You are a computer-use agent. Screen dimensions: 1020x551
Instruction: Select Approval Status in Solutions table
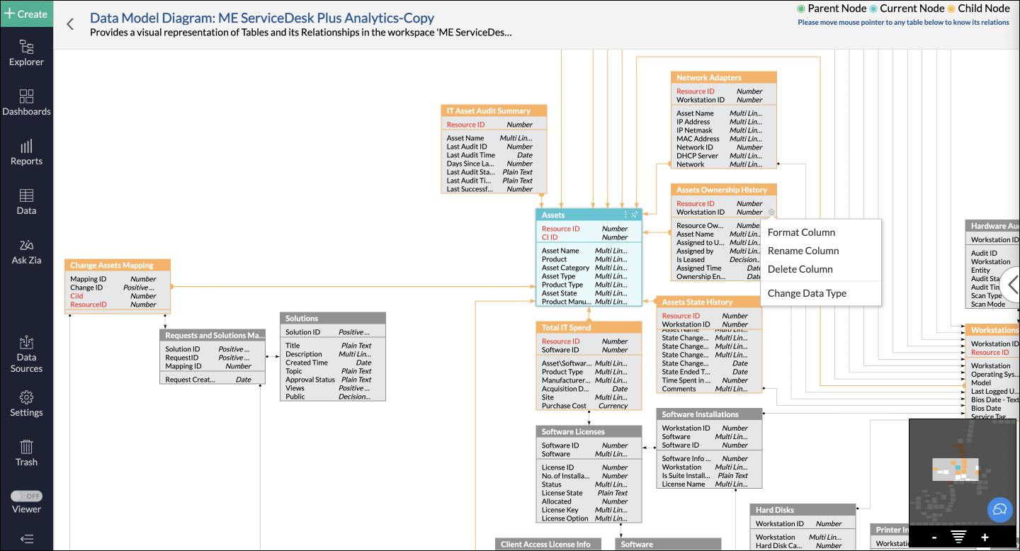coord(333,380)
